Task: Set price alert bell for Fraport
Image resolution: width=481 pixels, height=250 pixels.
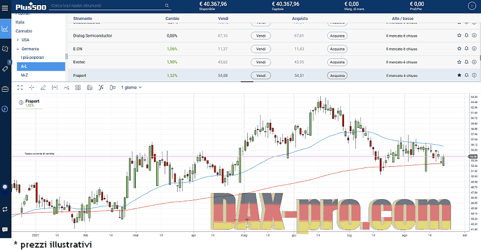Action: pos(467,75)
